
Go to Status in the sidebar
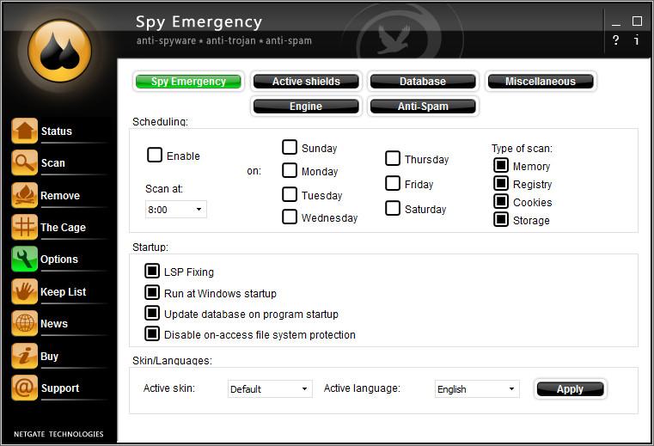(57, 131)
